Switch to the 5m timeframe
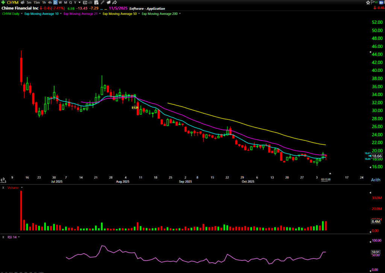The height and width of the screenshot is (273, 385). click(29, 2)
